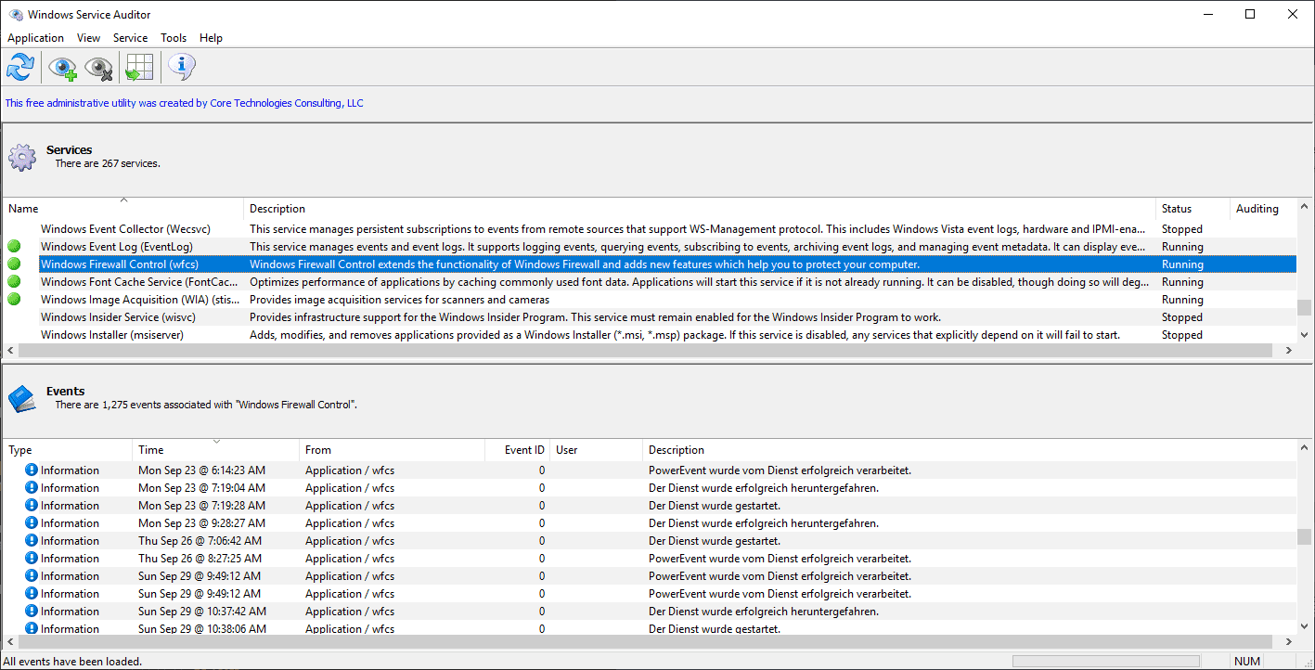Click services list scroll up arrow
This screenshot has height=670, width=1315.
[x=1305, y=205]
